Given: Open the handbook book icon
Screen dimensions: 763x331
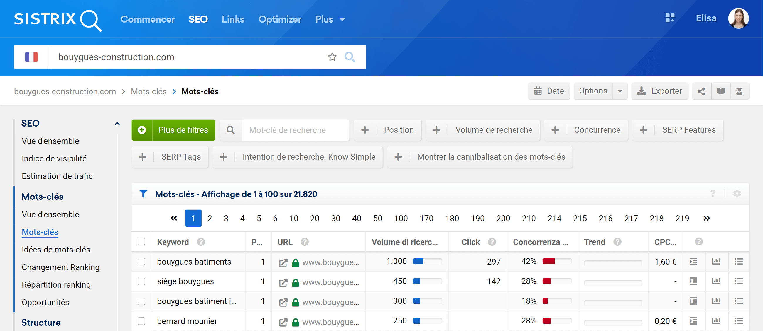Looking at the screenshot, I should (x=721, y=91).
